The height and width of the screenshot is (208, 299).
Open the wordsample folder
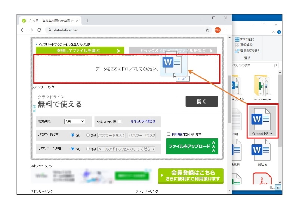coord(262,88)
